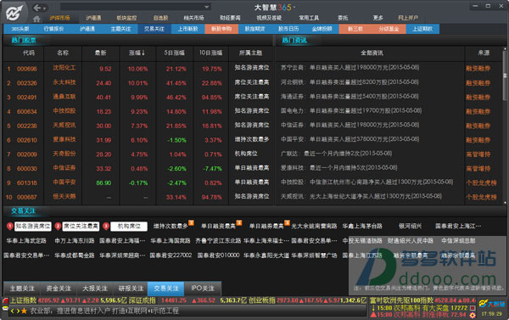The height and width of the screenshot is (320, 509).
Task: Click the home icon below back arrow
Action: [x=36, y=19]
